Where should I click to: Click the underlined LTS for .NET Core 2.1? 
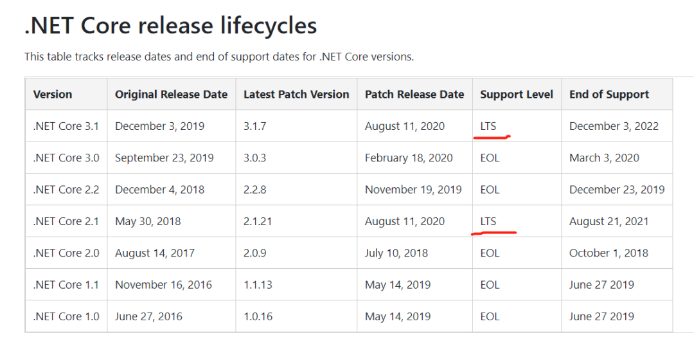488,221
